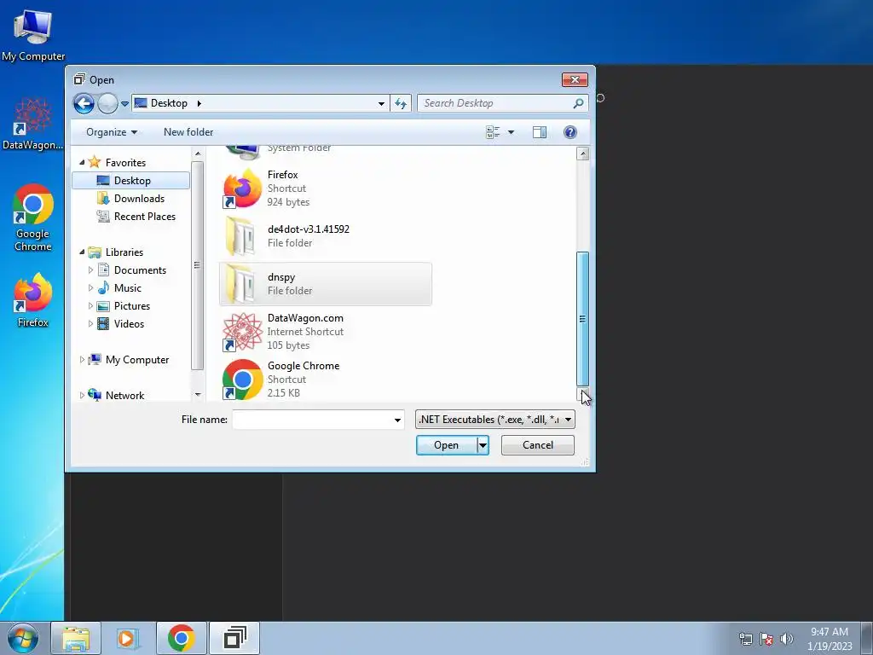Click New folder button
Screen dimensions: 873x655
tap(188, 132)
